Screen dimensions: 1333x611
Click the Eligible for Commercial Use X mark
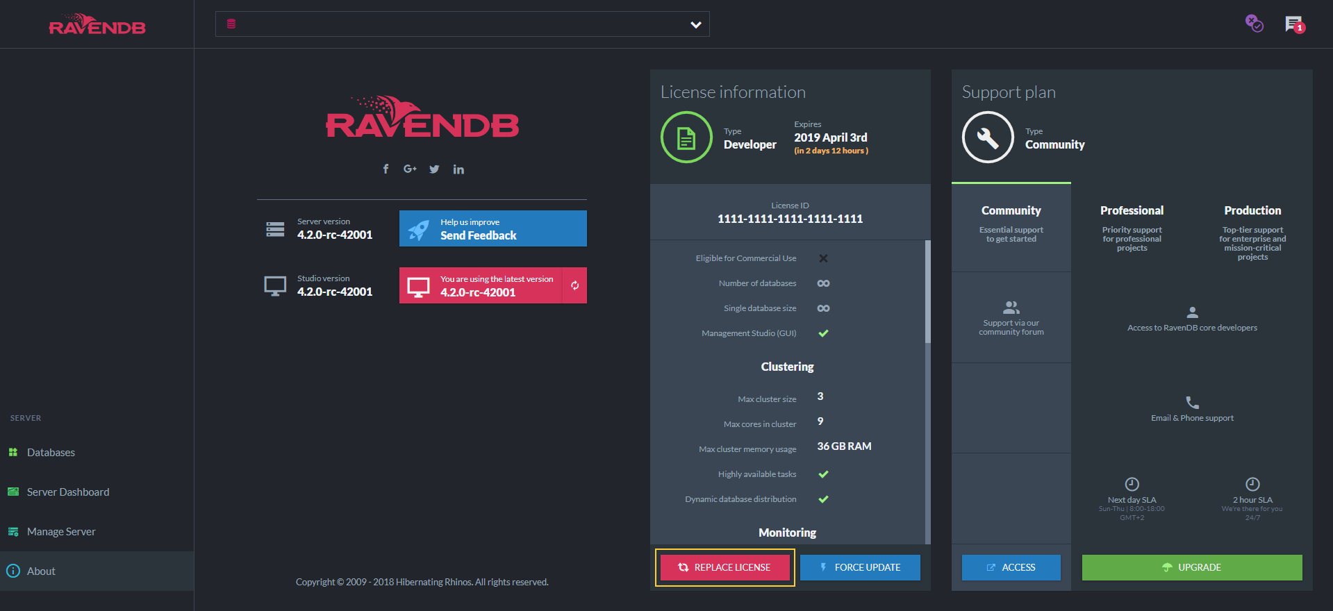pyautogui.click(x=823, y=258)
